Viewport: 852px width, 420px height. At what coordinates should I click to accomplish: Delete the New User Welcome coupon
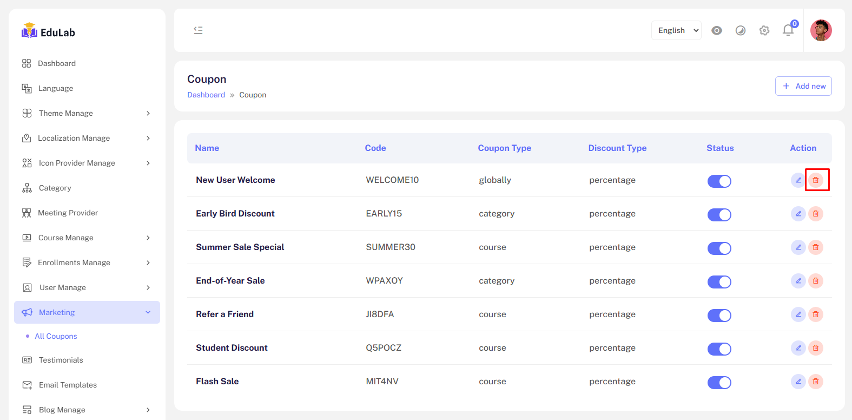click(x=816, y=180)
